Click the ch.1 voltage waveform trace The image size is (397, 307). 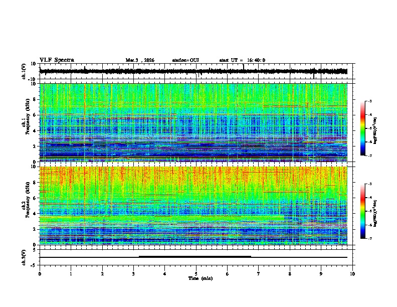(193, 71)
